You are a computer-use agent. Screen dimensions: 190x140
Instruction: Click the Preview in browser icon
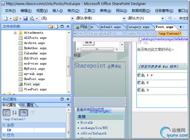[32, 18]
